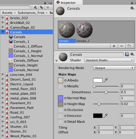Click the Project search field
Screen dimensions: 136x139
(15, 7)
